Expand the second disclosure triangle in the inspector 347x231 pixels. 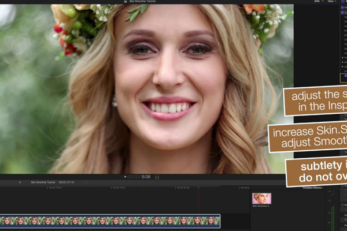coord(342,62)
